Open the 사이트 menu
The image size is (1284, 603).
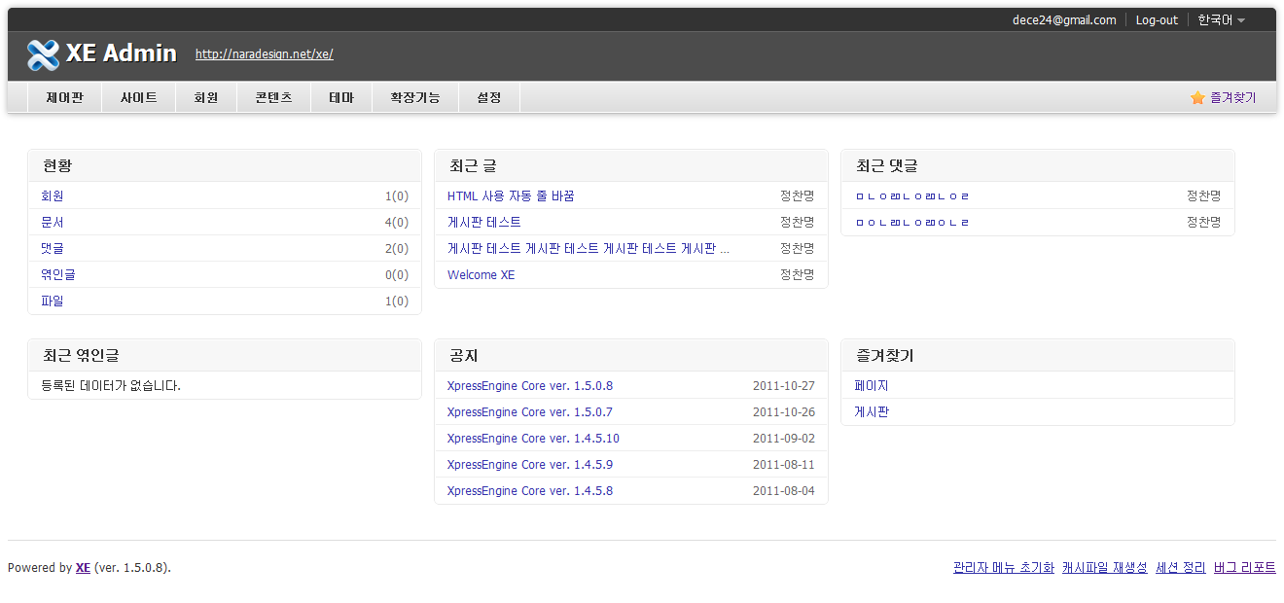pyautogui.click(x=138, y=98)
